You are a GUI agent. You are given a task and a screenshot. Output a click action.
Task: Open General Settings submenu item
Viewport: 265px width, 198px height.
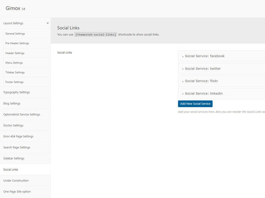point(15,34)
